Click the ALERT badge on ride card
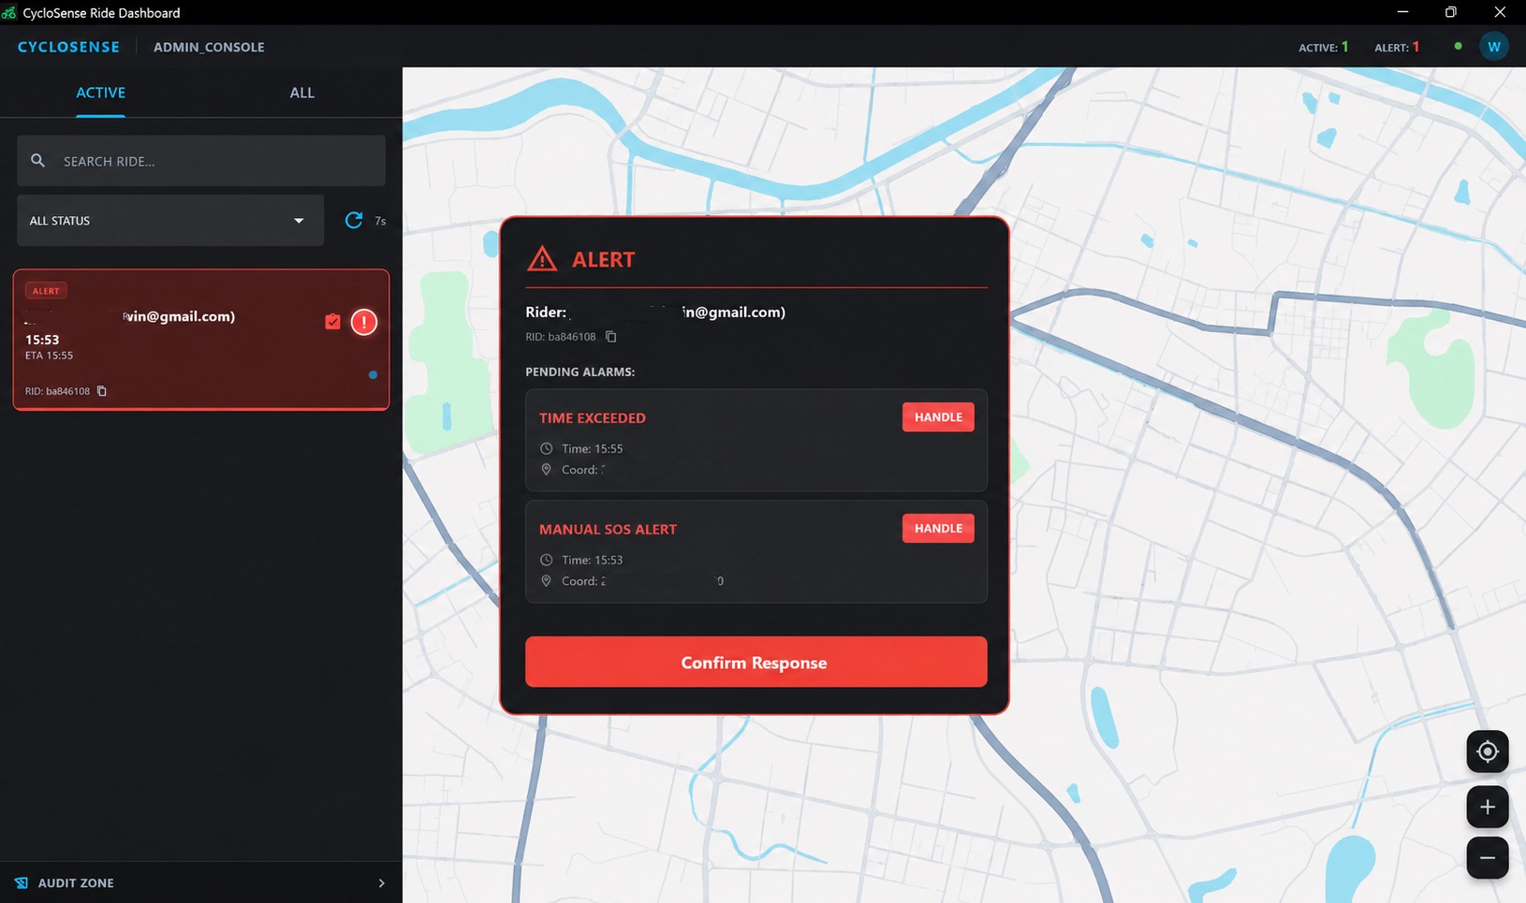Screen dimensions: 1526x903 point(46,291)
